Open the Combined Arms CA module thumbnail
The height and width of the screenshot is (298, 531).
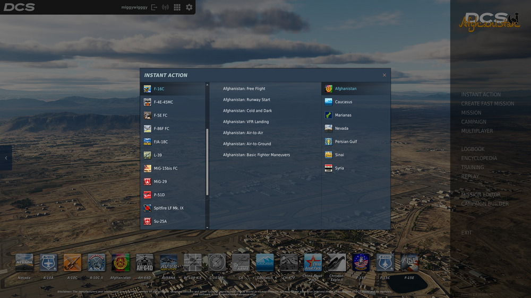tap(241, 262)
